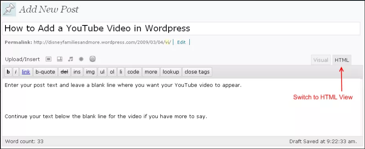Click the Add Poll round icon
365x149 pixels.
[x=93, y=59]
